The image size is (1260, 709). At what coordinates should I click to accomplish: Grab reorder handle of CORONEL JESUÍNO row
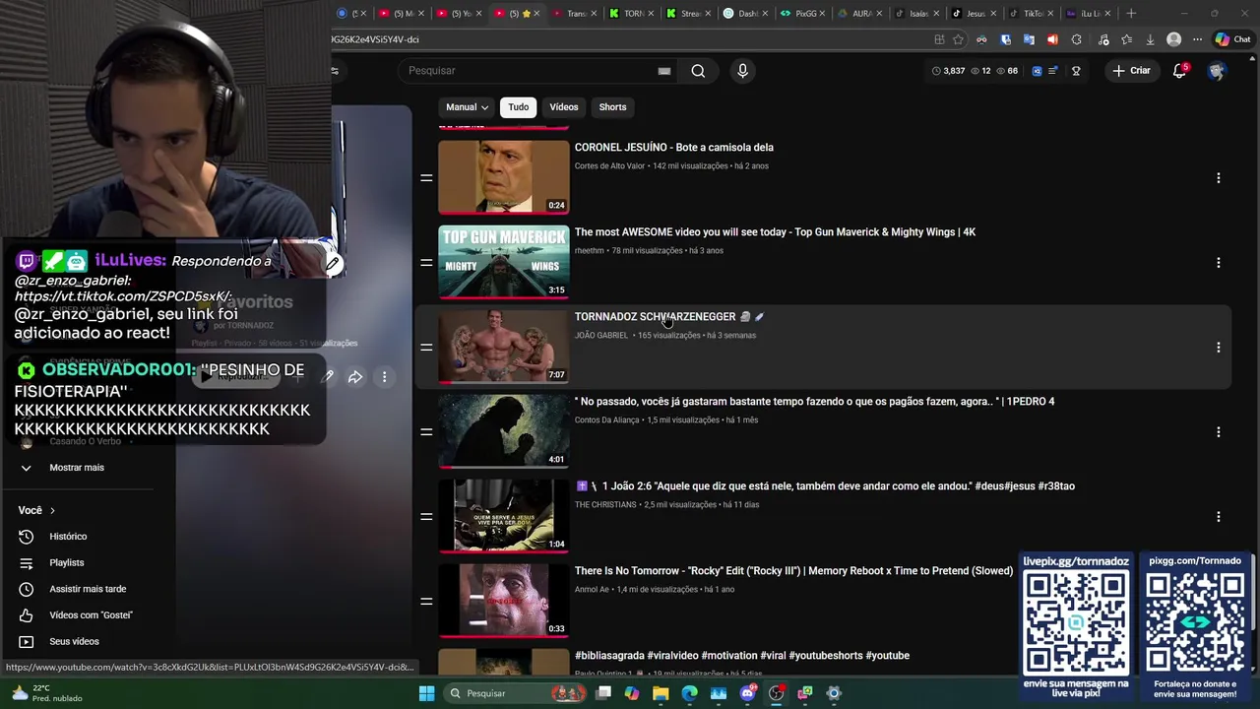426,178
